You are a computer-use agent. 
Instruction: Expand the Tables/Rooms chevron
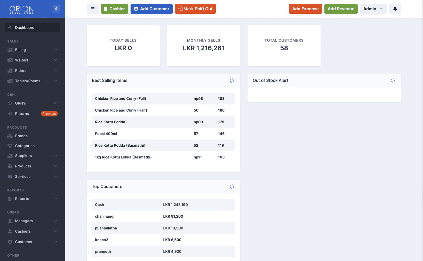55,81
